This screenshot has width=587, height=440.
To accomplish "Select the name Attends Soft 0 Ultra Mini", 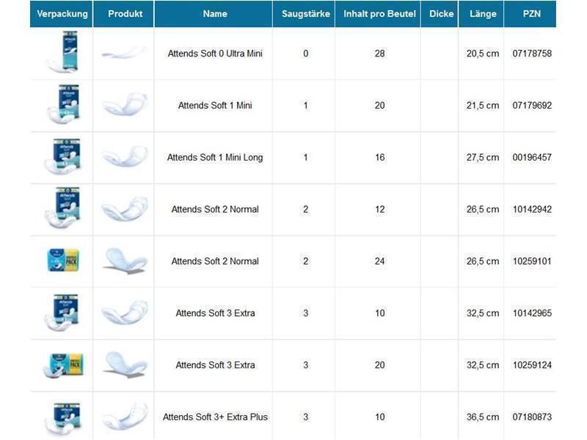I will 215,54.
